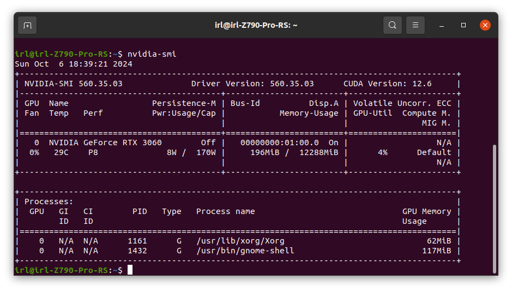Click the 'GPU-Util' header
This screenshot has height=291, width=512.
tap(372, 113)
